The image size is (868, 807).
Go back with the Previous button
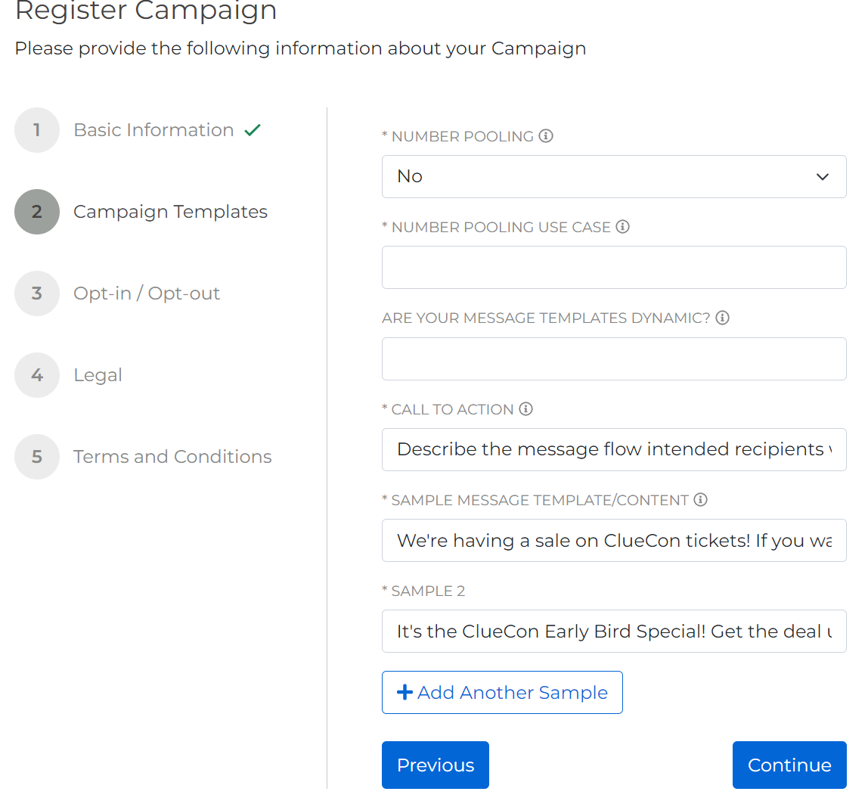coord(435,765)
